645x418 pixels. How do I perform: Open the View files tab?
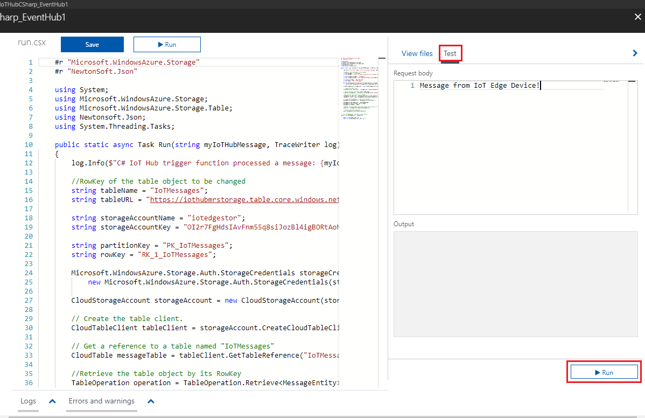(x=417, y=53)
